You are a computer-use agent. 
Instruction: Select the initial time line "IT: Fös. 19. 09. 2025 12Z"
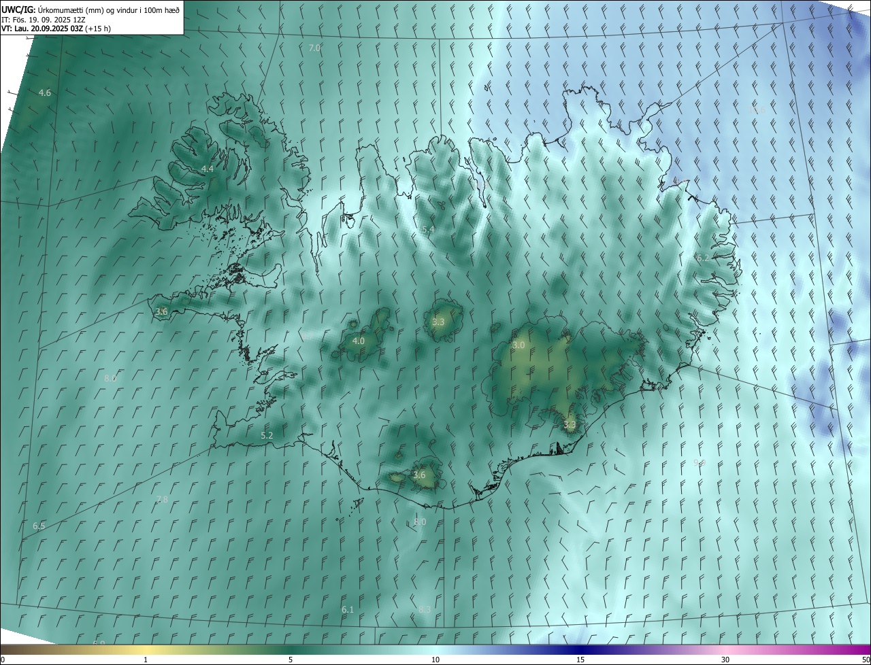pyautogui.click(x=44, y=19)
